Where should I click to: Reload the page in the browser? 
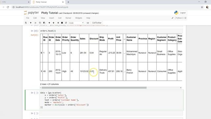[x=8, y=7]
